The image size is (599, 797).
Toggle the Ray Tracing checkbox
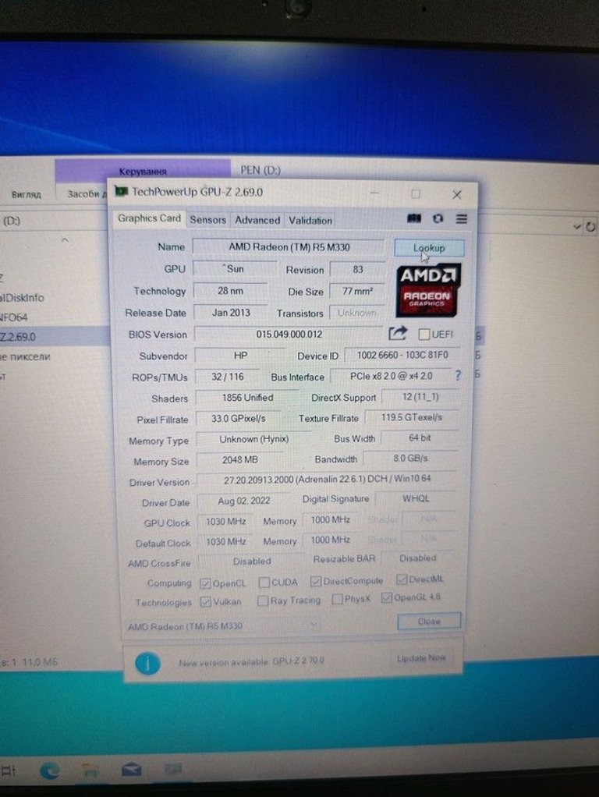263,600
